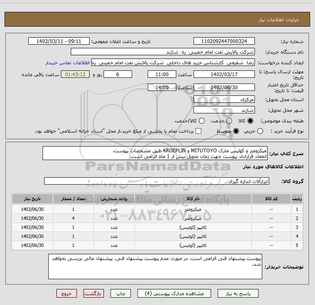Click the buyer notes text area
Image resolution: width=315 pixels, height=305 pixels.
[155, 267]
